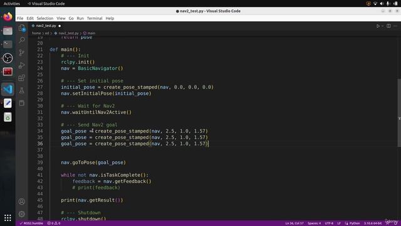Click on nav = BasicNavigator() line
The height and width of the screenshot is (226, 401).
92,68
